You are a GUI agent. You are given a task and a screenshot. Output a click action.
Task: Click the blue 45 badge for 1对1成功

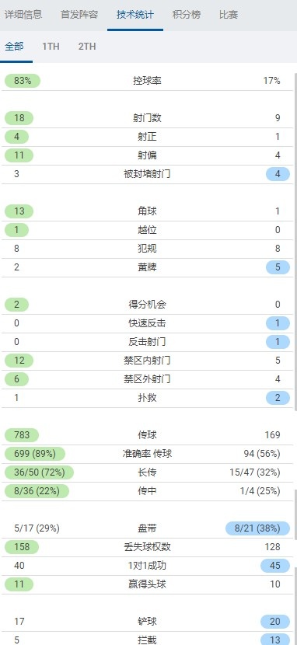coord(275,566)
